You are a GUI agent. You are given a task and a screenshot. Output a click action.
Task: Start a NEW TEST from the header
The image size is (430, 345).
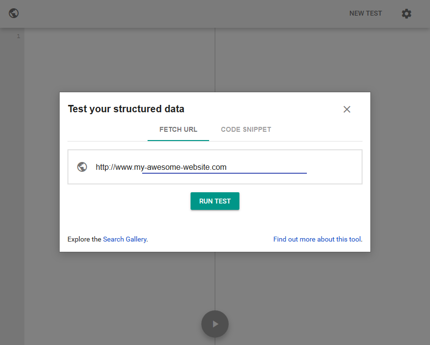[x=365, y=13]
